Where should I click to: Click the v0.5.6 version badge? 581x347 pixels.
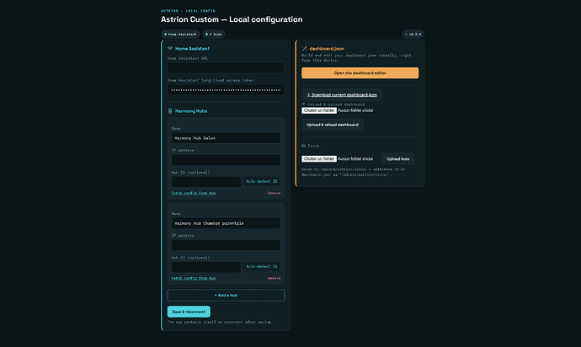[413, 34]
